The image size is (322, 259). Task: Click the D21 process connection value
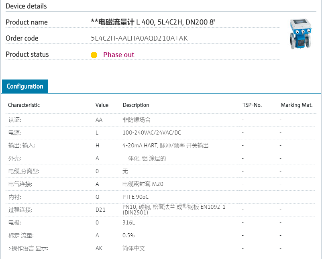pos(100,210)
